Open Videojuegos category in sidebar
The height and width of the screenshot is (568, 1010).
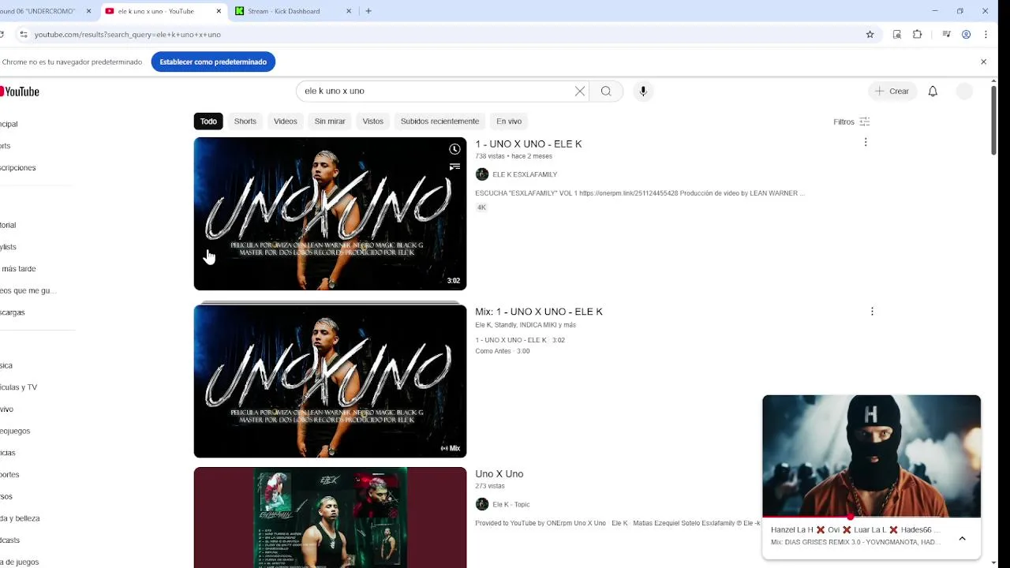click(15, 431)
